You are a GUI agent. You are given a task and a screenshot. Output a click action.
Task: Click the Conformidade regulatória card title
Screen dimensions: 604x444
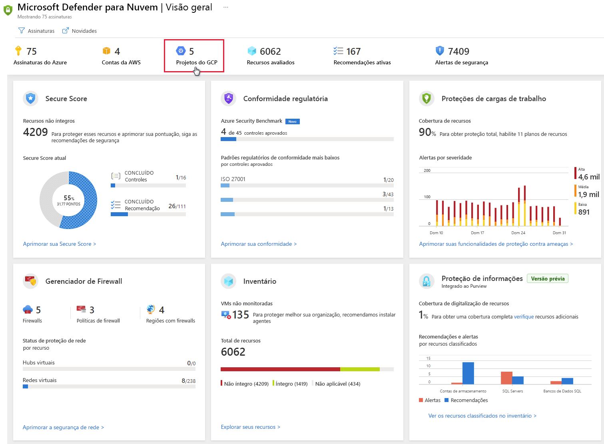tap(285, 99)
